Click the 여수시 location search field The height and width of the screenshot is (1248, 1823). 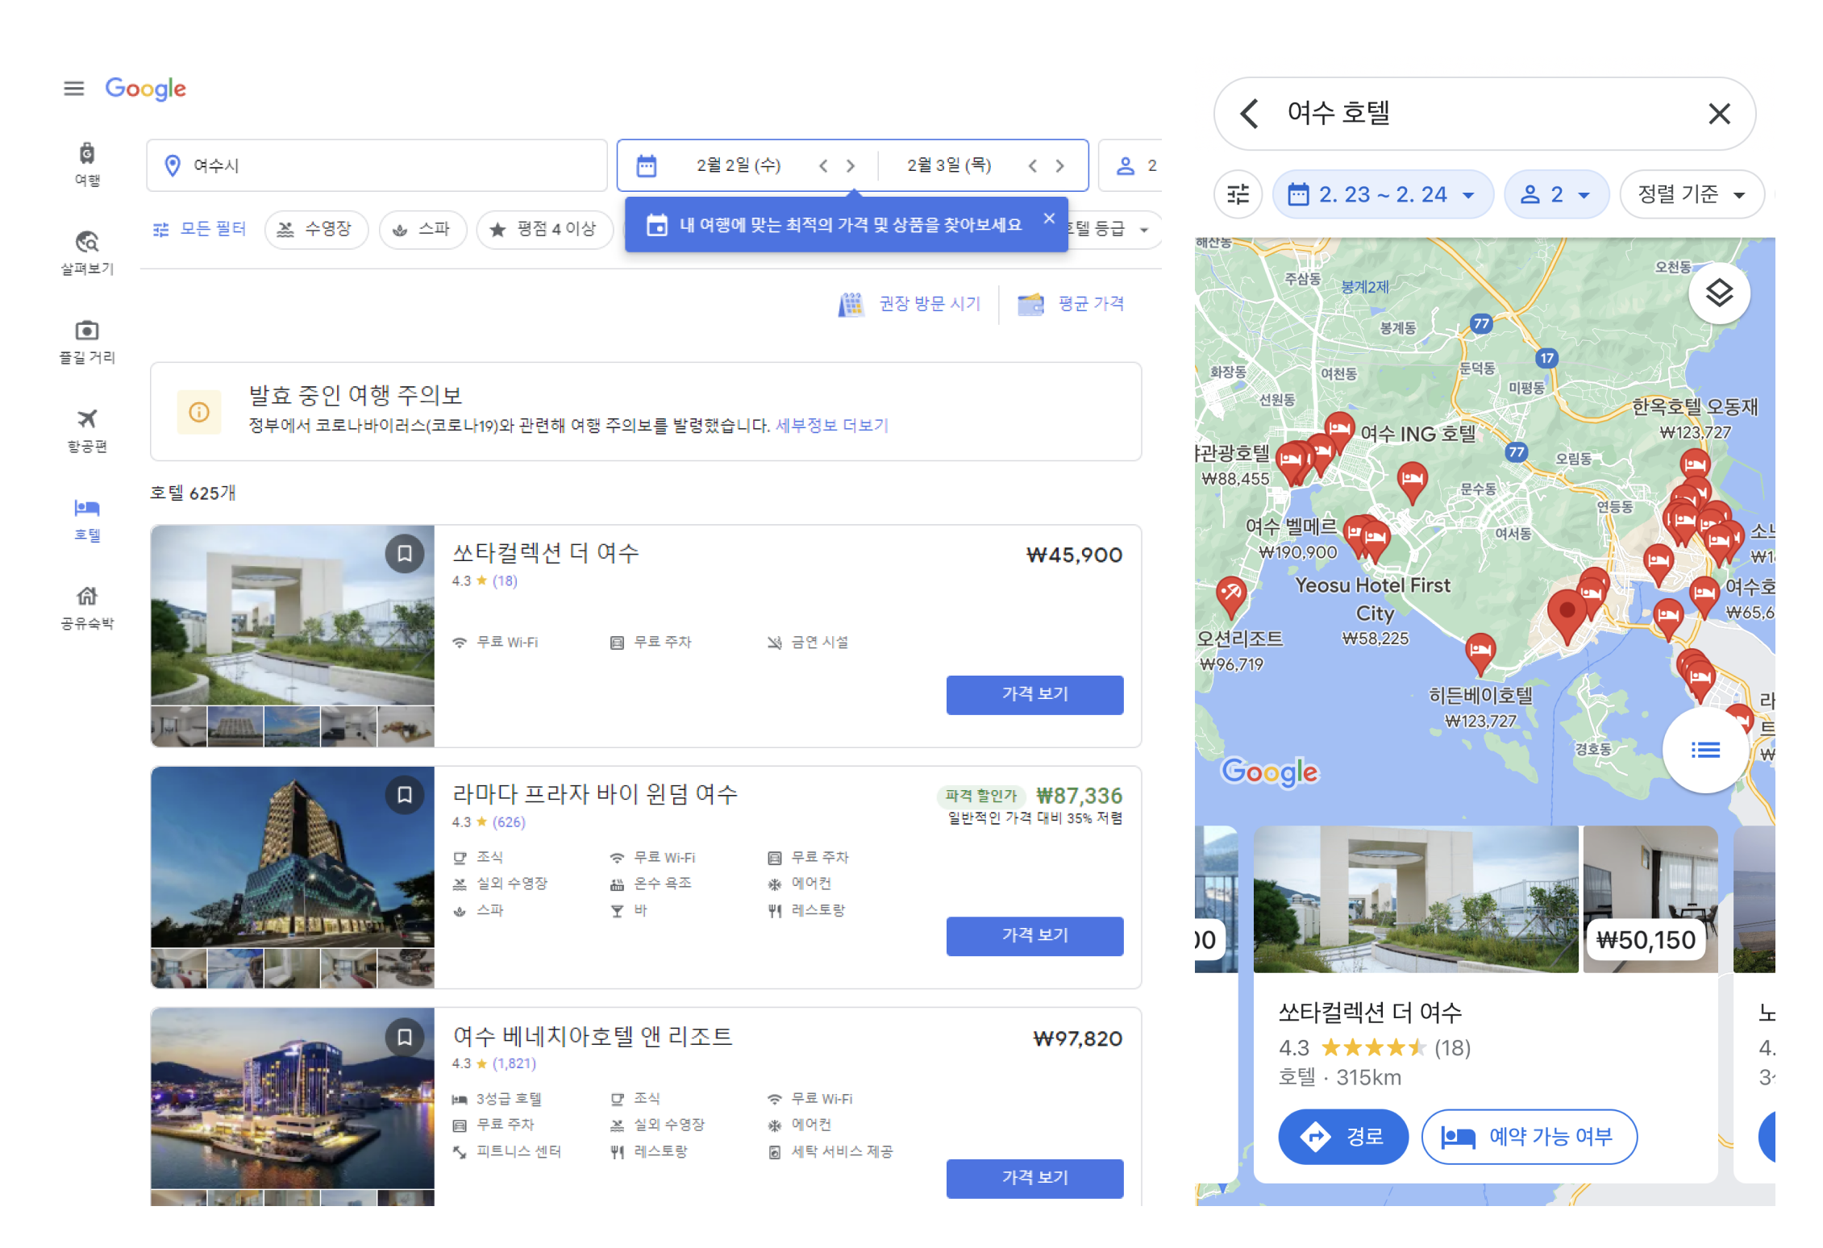377,165
